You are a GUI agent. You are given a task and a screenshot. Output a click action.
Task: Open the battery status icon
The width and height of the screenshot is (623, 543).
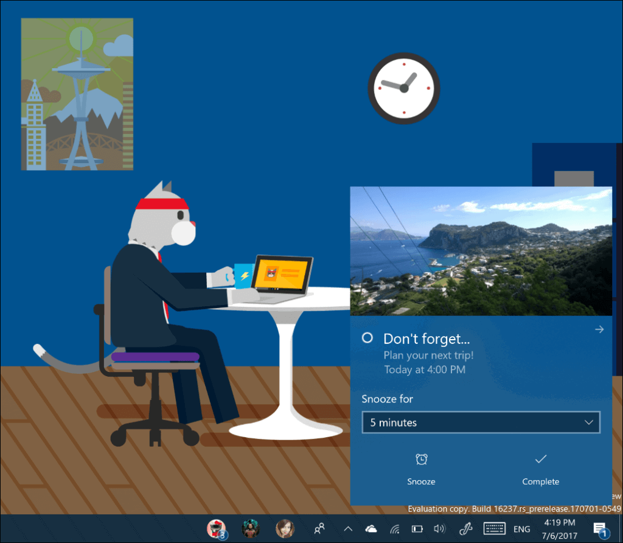pos(417,528)
